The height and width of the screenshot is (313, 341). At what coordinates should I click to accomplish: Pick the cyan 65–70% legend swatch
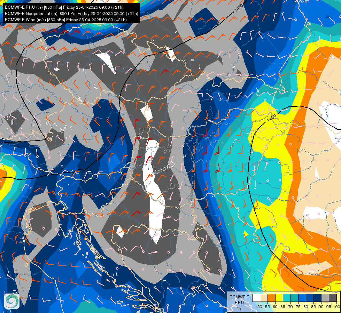(x=287, y=298)
